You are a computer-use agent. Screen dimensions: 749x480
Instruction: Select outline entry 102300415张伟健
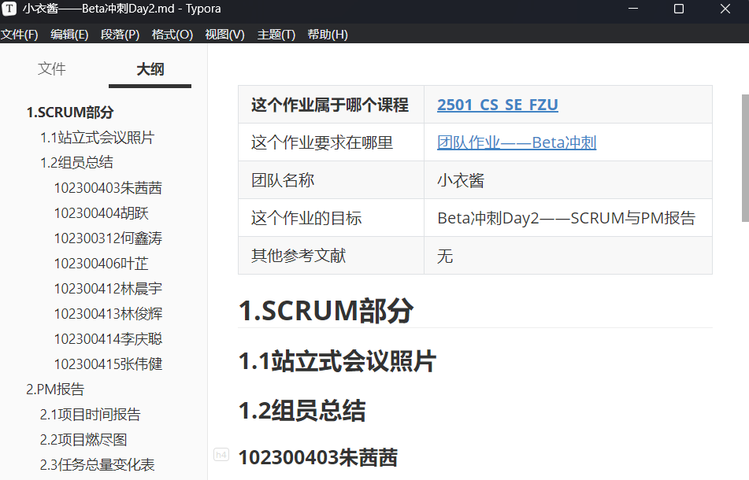pyautogui.click(x=108, y=364)
